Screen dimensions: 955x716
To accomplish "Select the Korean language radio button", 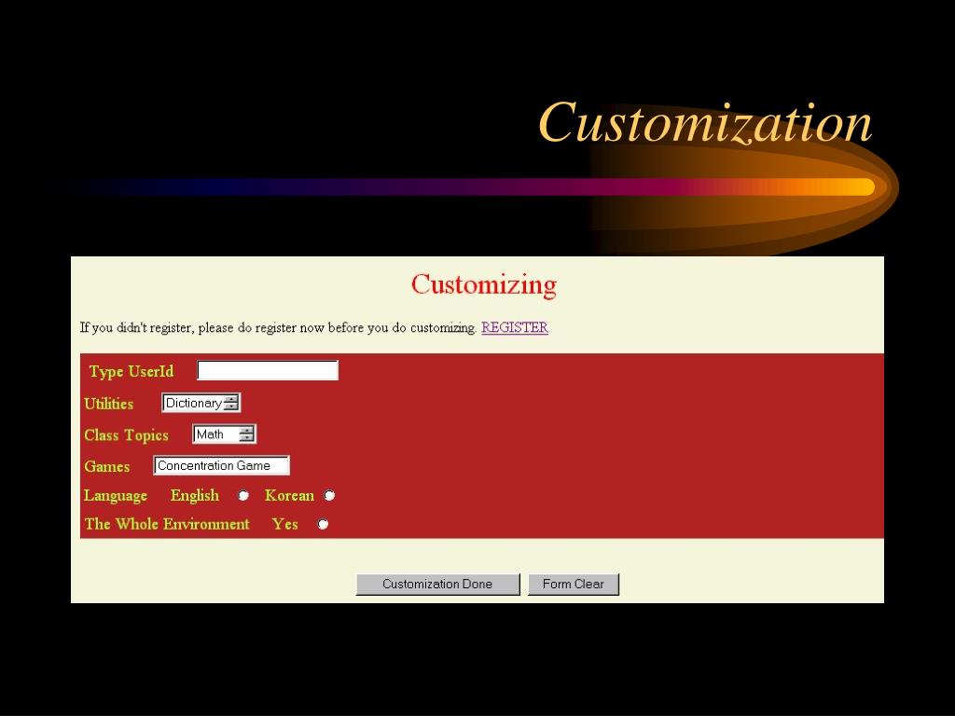I will (x=329, y=496).
